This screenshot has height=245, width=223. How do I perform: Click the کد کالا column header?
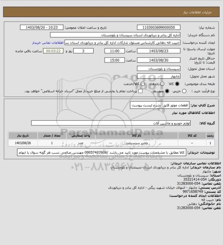click(x=192, y=135)
